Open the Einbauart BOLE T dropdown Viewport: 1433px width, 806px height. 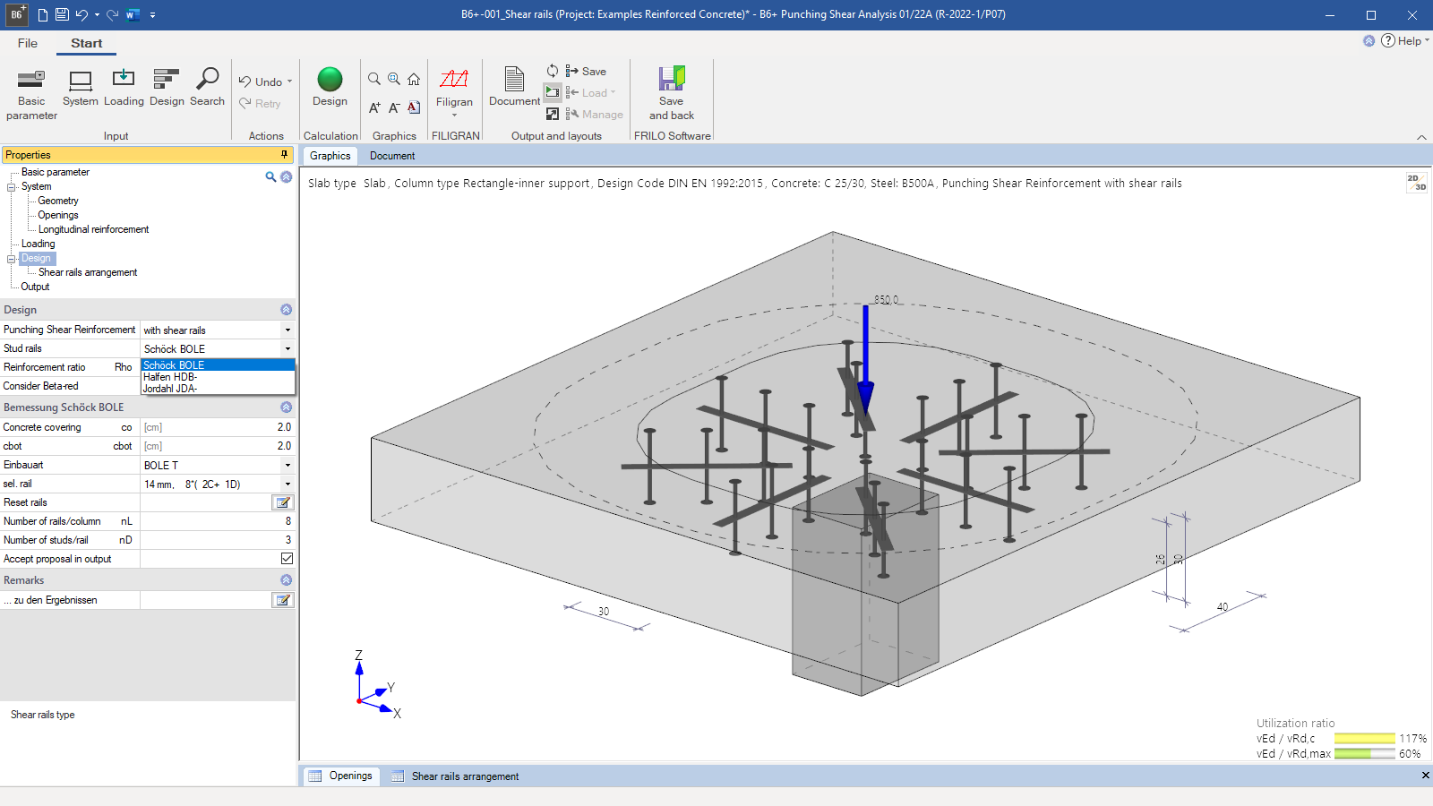[x=287, y=466]
